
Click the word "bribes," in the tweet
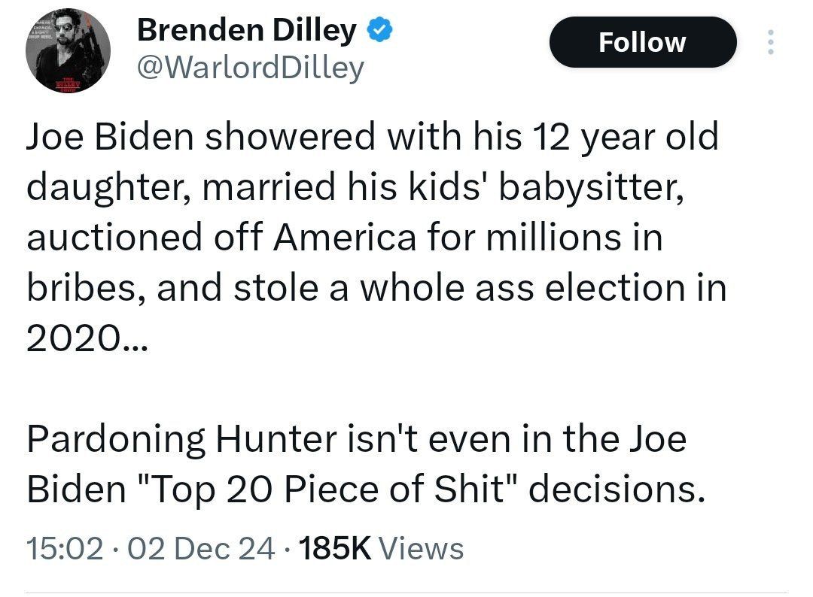point(84,289)
